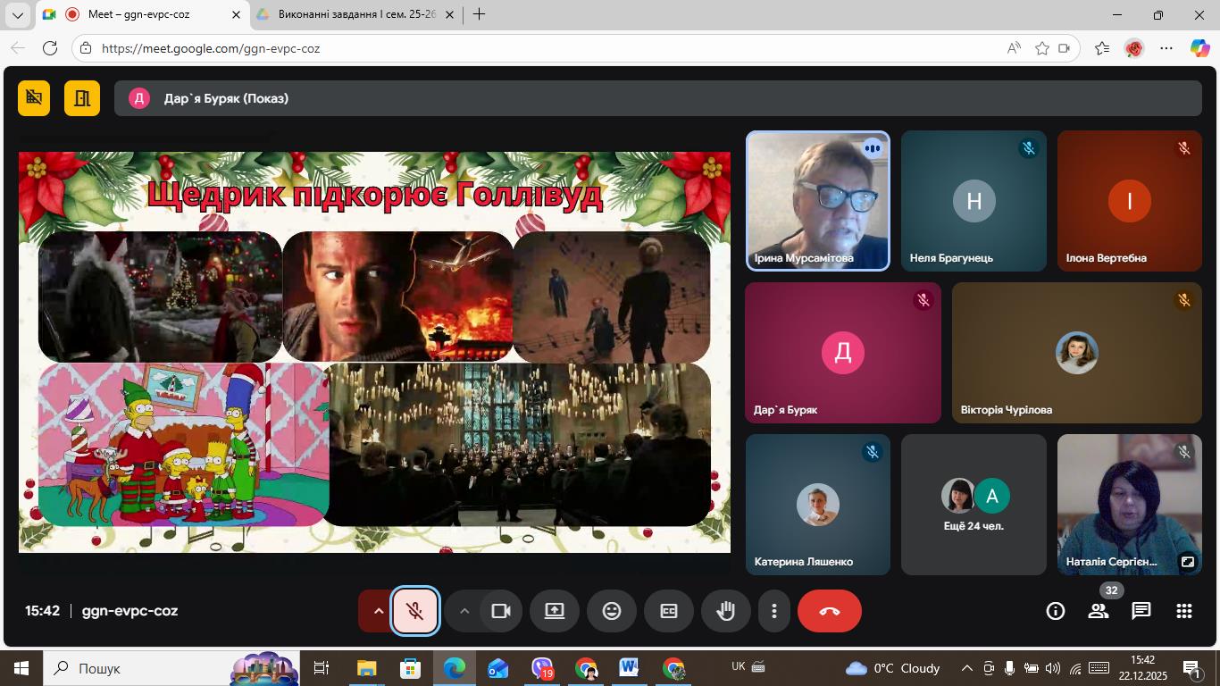1220x686 pixels.
Task: Open the meeting chat panel
Action: [x=1141, y=611]
